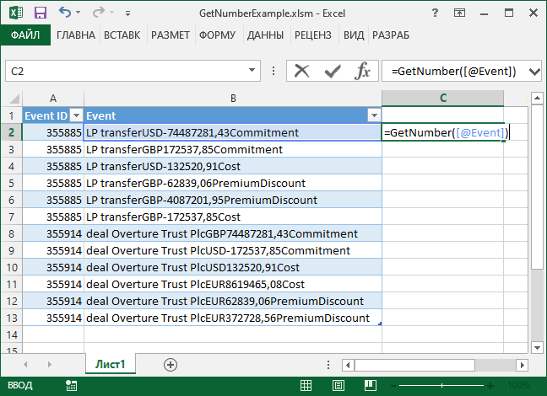Click cell 'deal Overture Trust PlcUSD132520,91Cost'
The width and height of the screenshot is (547, 396).
(233, 267)
